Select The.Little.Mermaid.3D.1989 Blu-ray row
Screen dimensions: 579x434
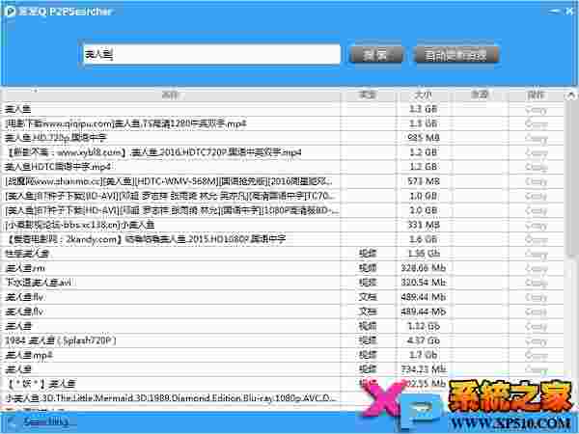click(x=283, y=398)
